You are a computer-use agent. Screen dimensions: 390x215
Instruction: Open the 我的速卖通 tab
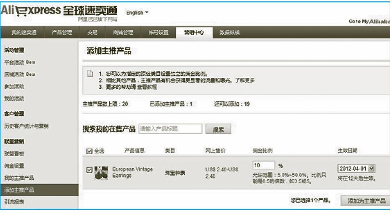pyautogui.click(x=24, y=33)
